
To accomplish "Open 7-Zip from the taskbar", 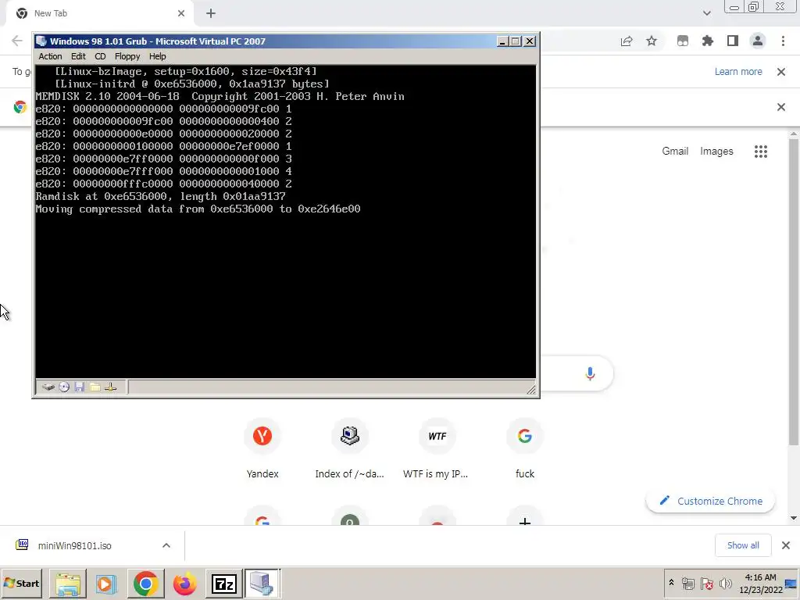I will (224, 583).
